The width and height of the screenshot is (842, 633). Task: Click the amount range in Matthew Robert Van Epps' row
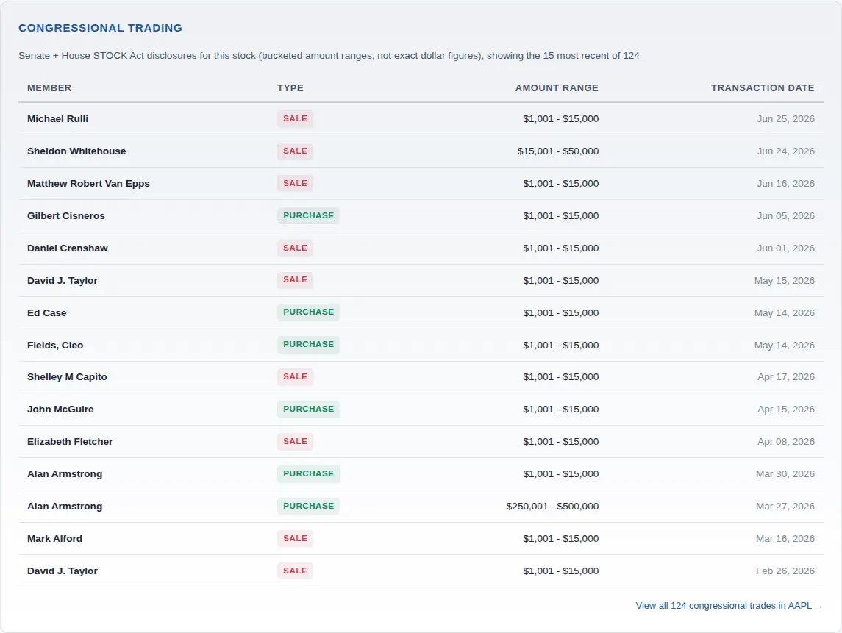[560, 184]
